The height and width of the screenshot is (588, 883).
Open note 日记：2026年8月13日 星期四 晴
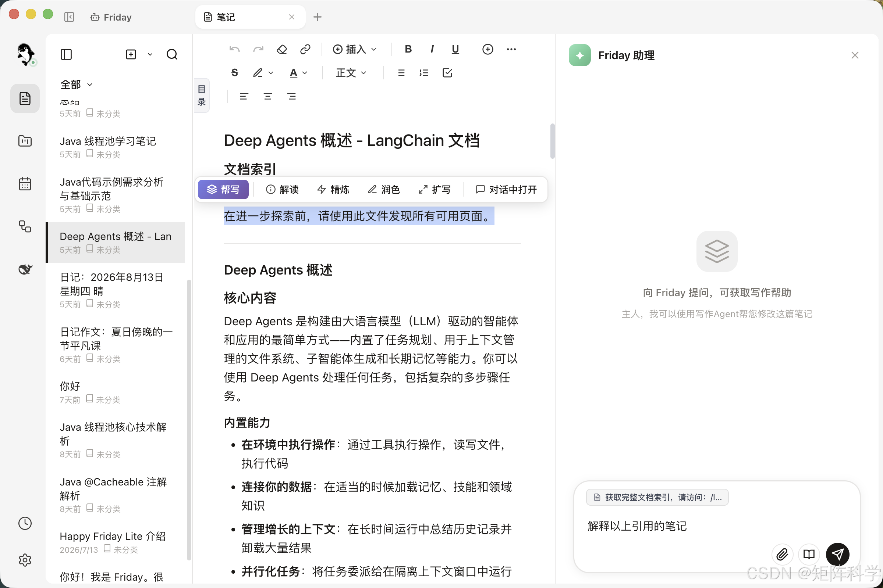(116, 290)
